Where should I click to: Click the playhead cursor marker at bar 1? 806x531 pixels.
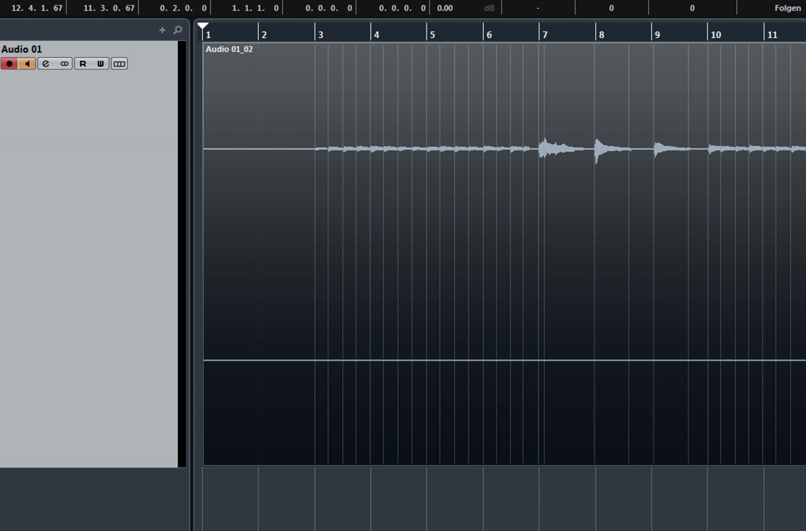[x=203, y=26]
